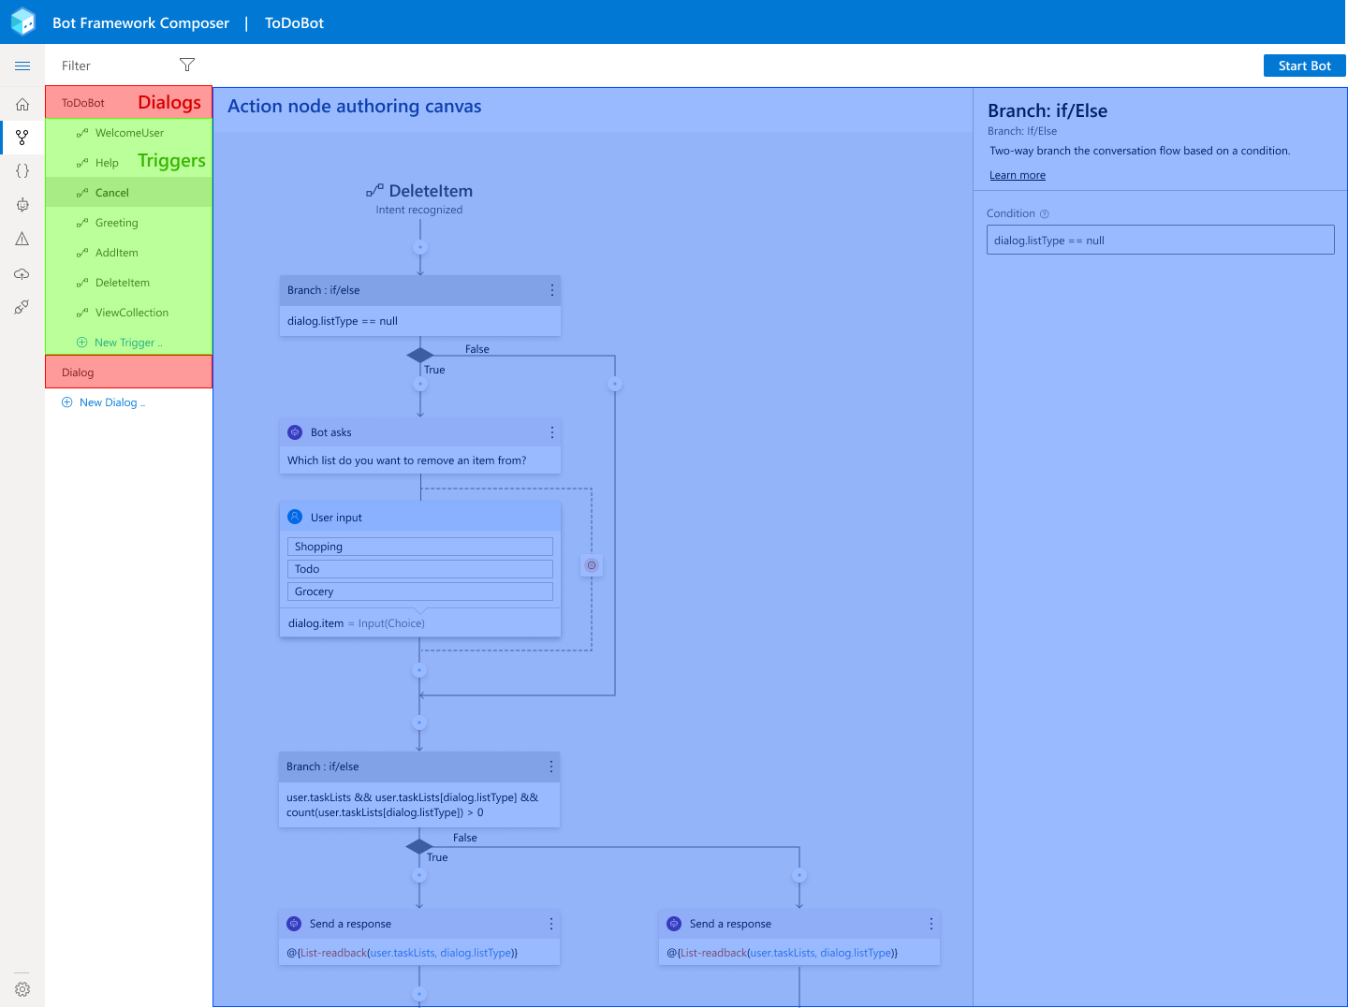This screenshot has width=1348, height=1008.
Task: Open the hamburger navigation menu
Action: click(x=22, y=66)
